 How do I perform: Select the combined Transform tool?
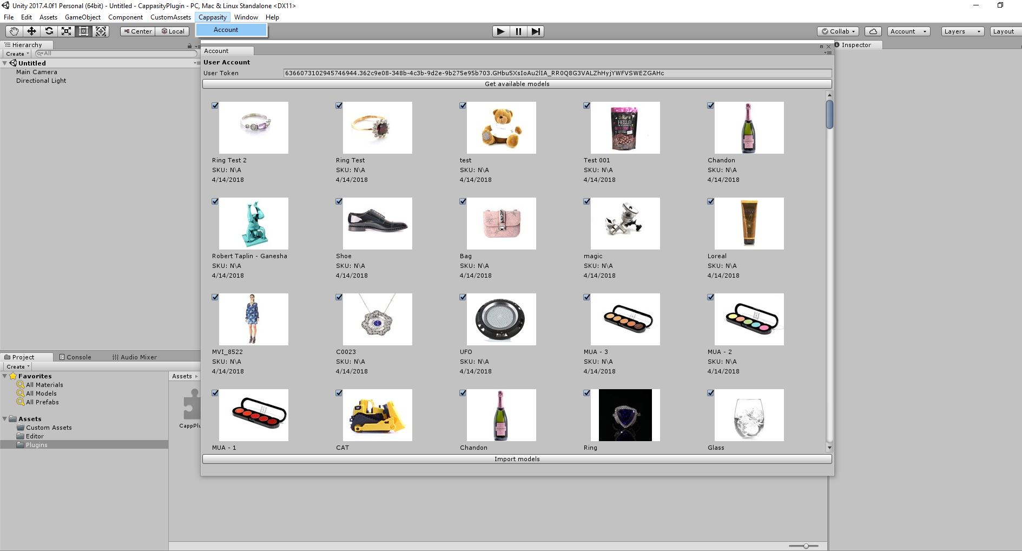pyautogui.click(x=101, y=31)
